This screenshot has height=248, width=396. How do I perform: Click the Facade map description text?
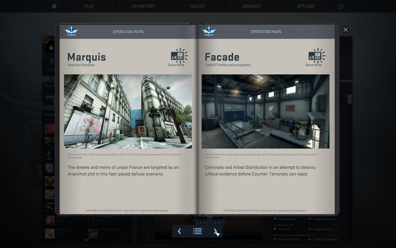[x=260, y=170]
